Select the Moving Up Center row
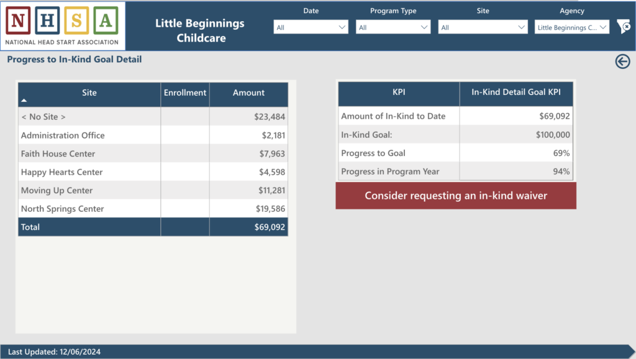This screenshot has width=636, height=359. point(57,191)
